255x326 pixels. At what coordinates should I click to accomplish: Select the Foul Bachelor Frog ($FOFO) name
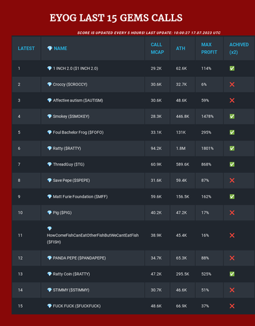(x=78, y=132)
